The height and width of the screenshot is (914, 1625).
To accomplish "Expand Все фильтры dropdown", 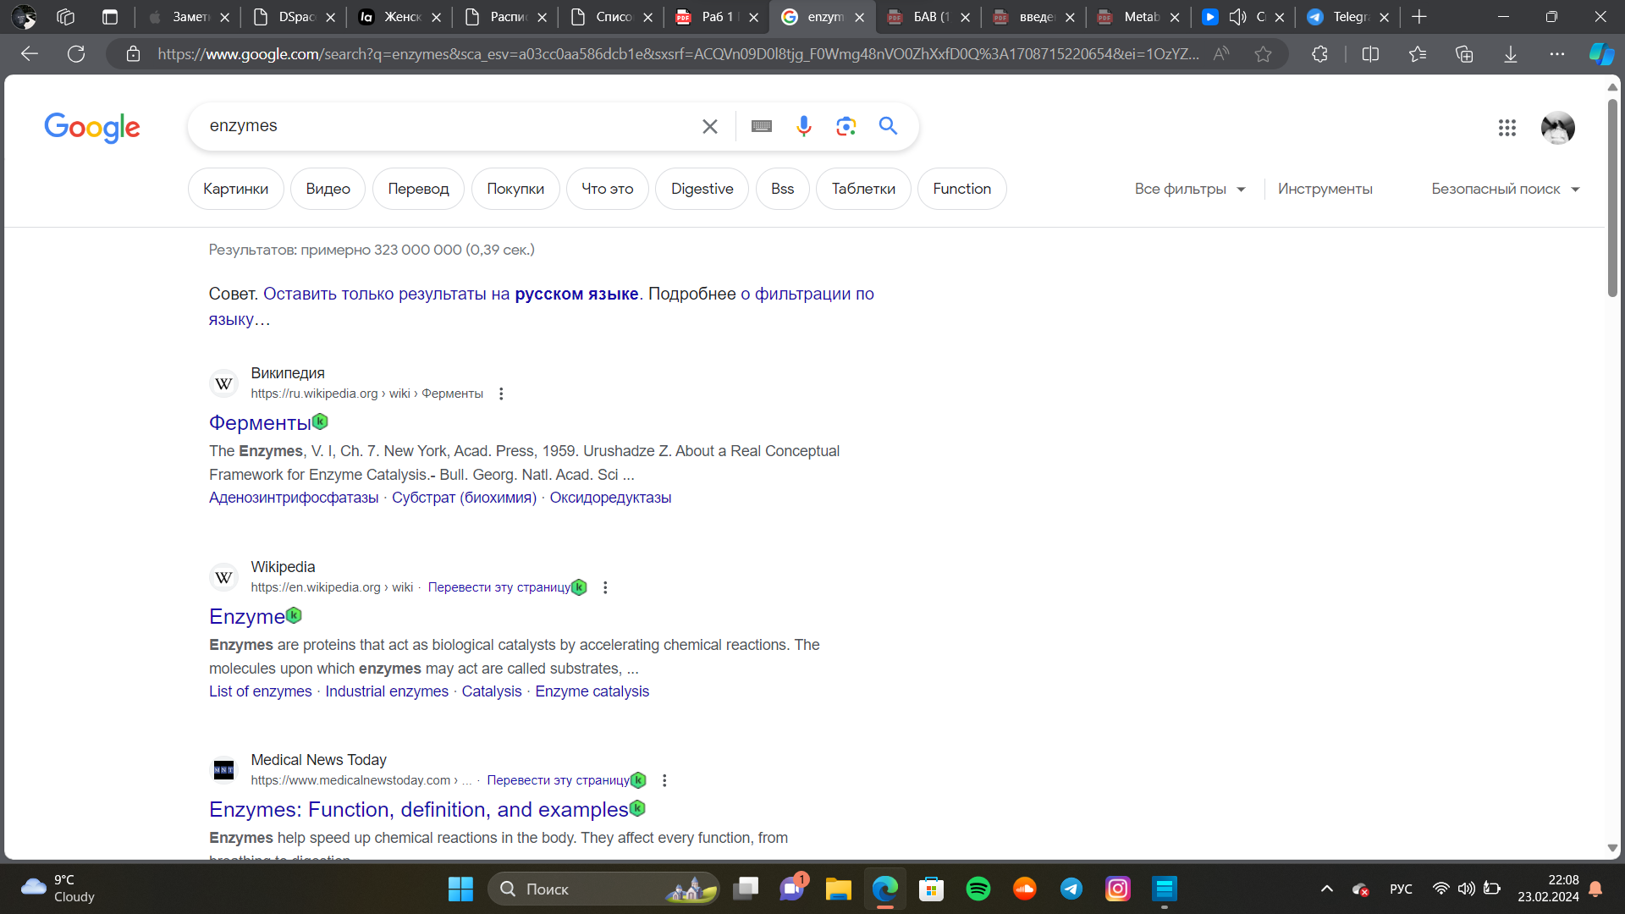I will pos(1190,189).
